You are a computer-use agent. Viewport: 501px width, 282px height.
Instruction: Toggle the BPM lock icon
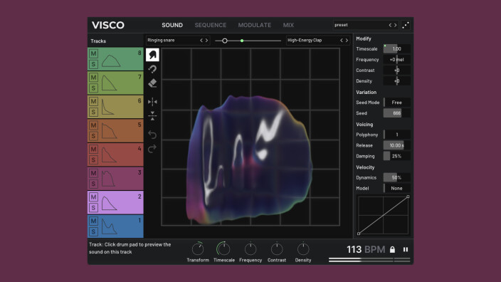pos(392,249)
